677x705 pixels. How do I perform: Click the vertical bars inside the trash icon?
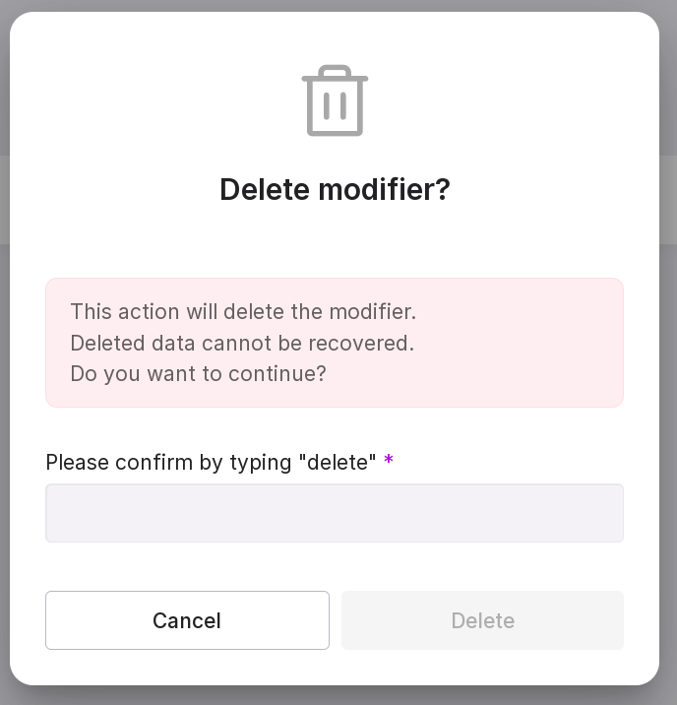[x=336, y=105]
